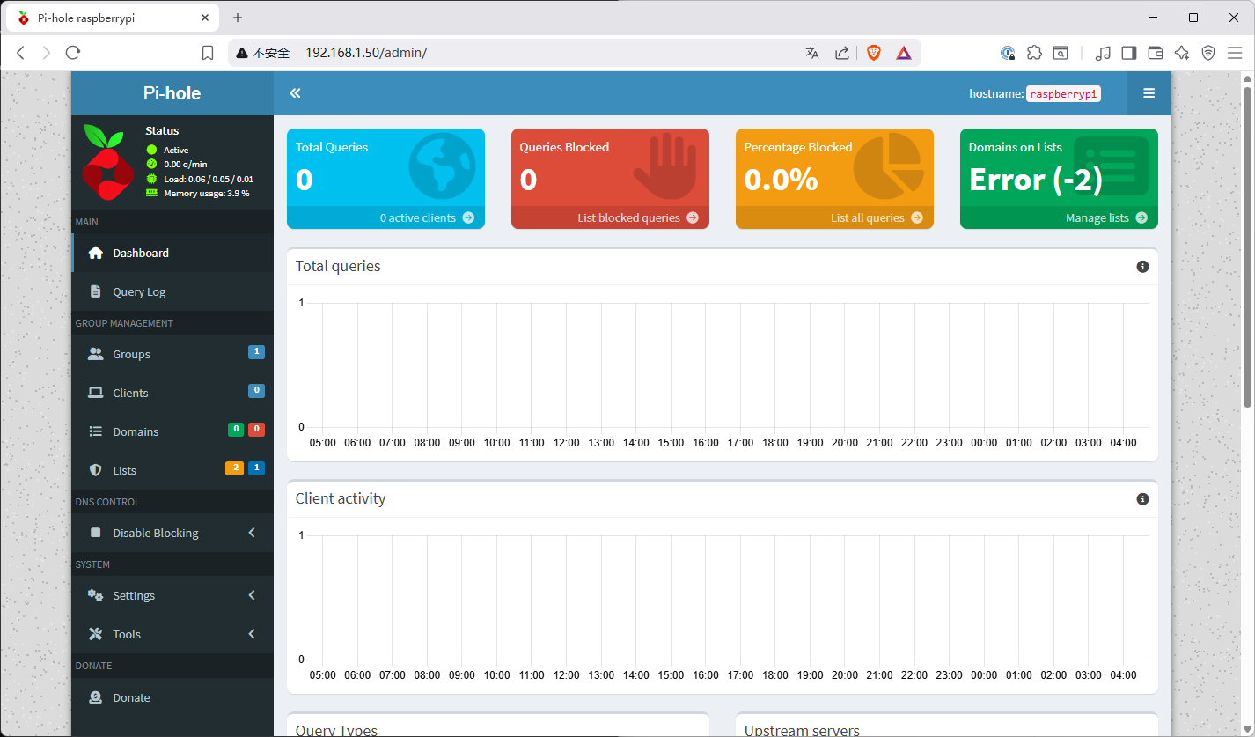This screenshot has height=737, width=1255.
Task: Click the Settings gears icon
Action: tap(96, 595)
